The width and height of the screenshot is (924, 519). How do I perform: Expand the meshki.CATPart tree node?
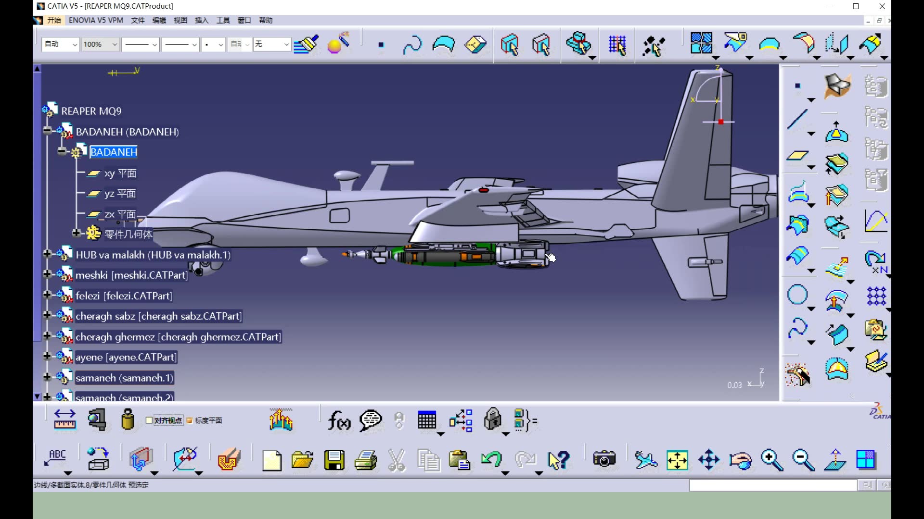coord(47,274)
